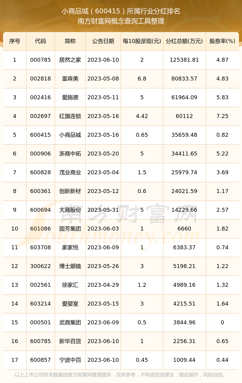Select stock code 600785
This screenshot has height=383, width=242.
tap(41, 341)
